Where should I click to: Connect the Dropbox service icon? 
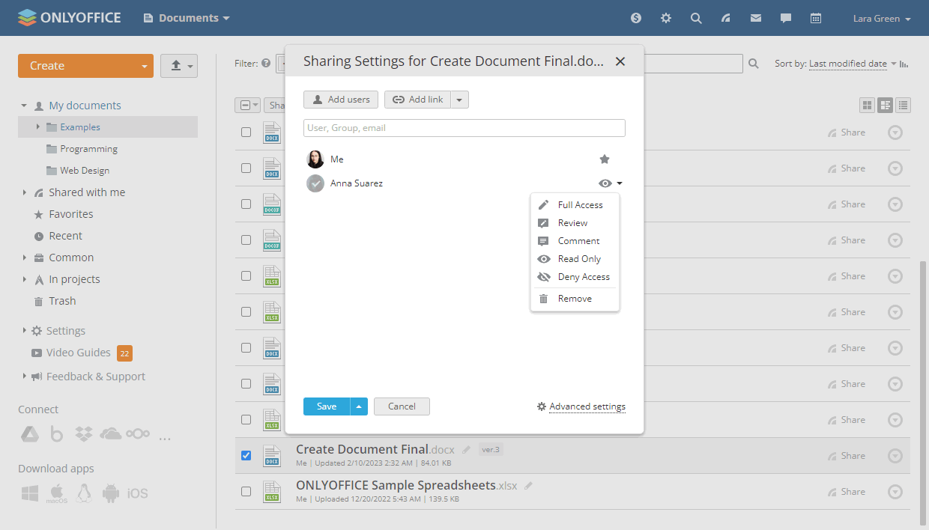(84, 433)
